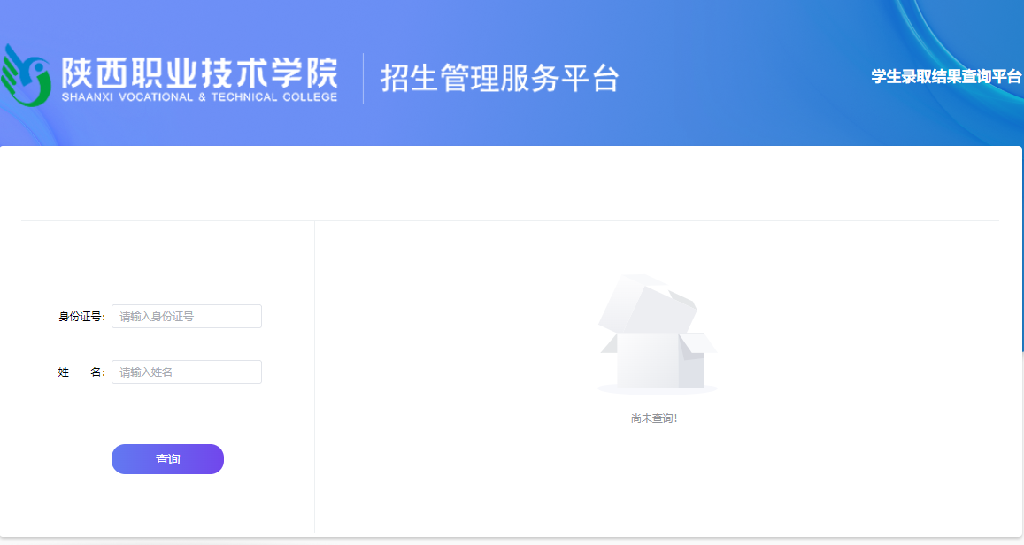Click the 招生管理服务平台 platform title
This screenshot has height=545, width=1024.
pyautogui.click(x=499, y=78)
